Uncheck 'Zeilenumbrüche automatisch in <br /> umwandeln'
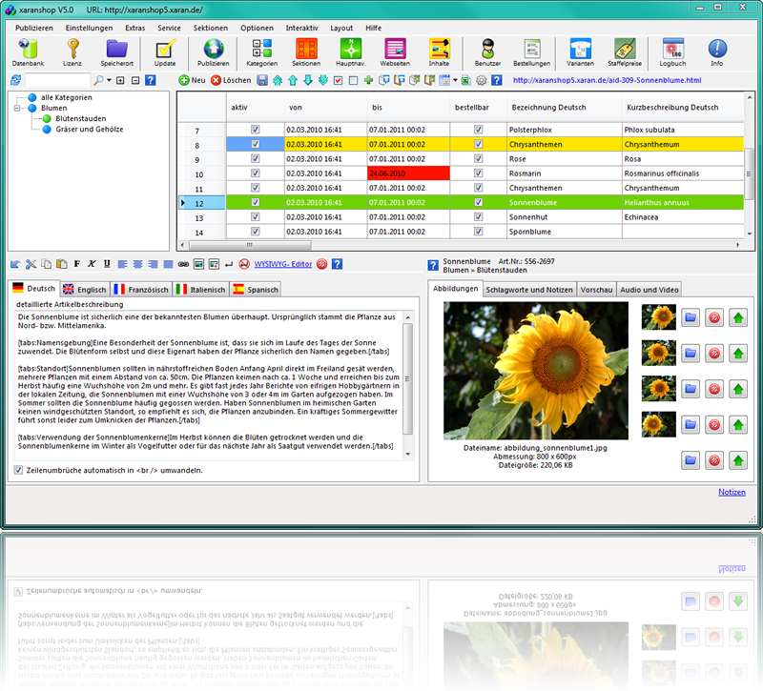Screen dimensions: 763x691 tap(18, 470)
